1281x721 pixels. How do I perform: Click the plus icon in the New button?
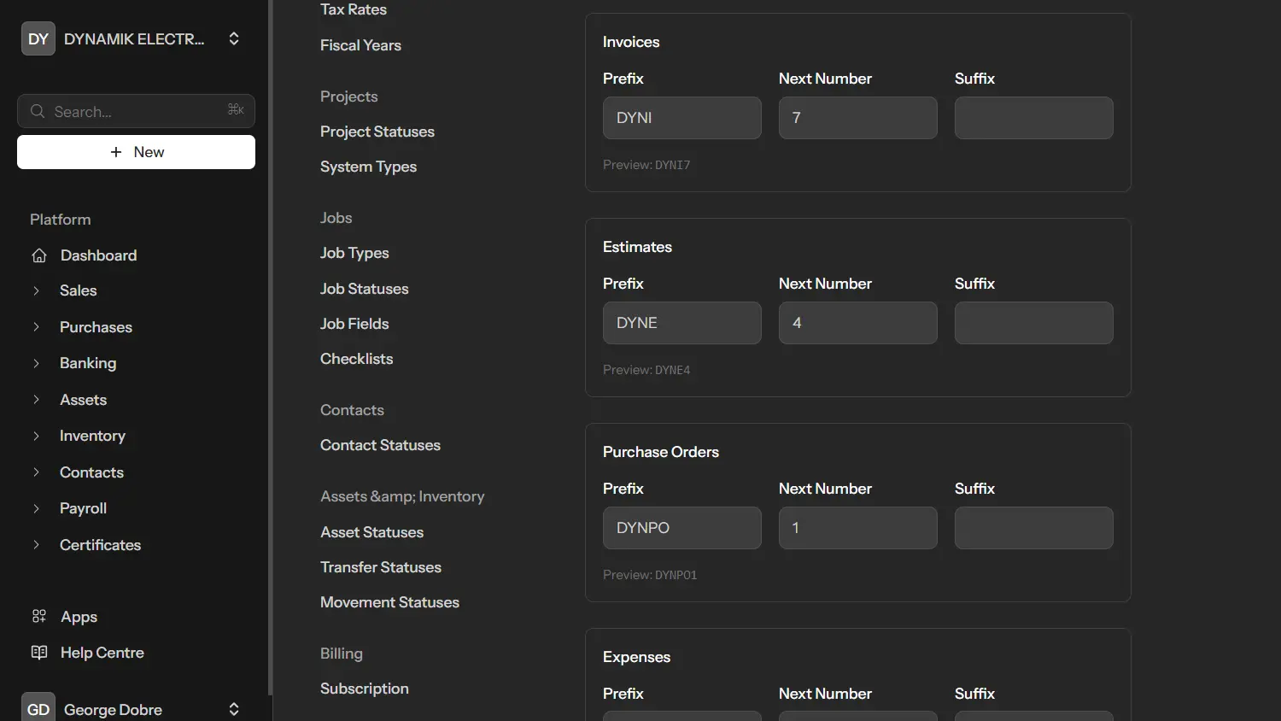click(x=116, y=152)
